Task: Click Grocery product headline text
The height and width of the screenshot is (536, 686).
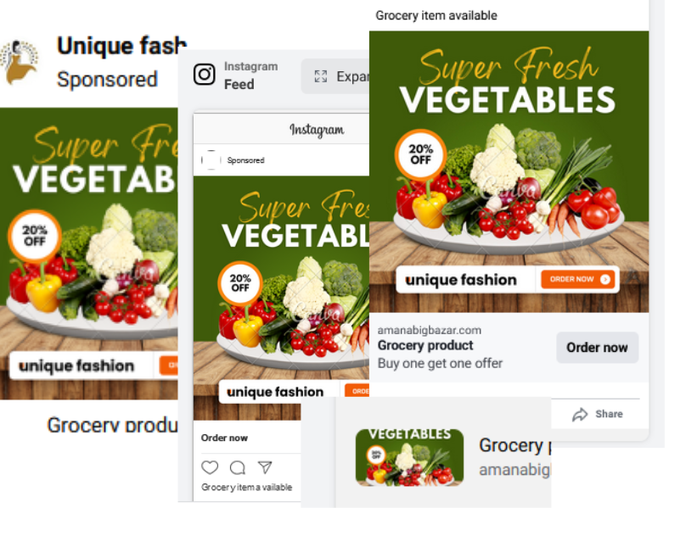Action: pos(425,345)
